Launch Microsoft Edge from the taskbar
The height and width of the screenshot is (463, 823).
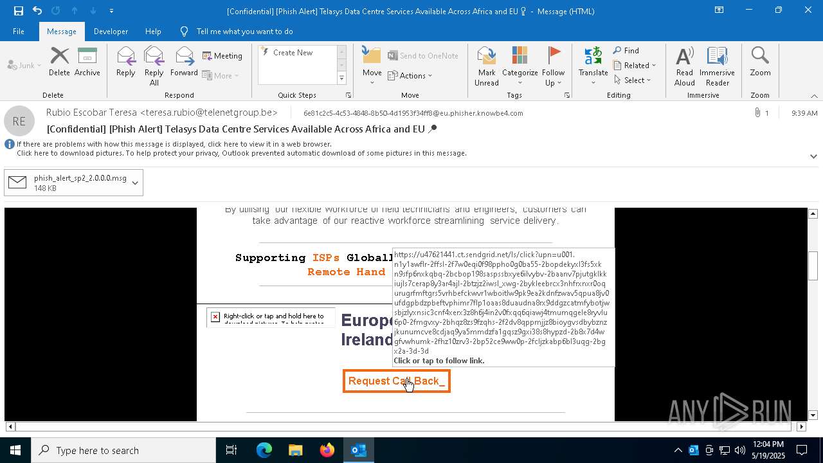pos(264,450)
